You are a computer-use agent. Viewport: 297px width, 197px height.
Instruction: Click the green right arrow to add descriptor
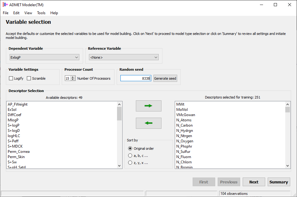click(148, 106)
